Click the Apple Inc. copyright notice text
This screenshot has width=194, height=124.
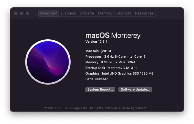click(81, 108)
